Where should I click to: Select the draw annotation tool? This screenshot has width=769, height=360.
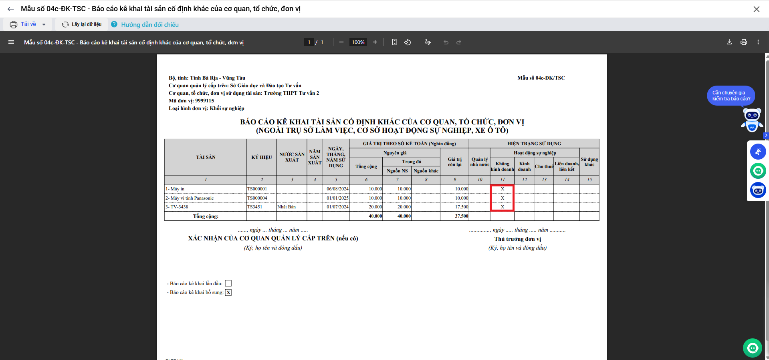(428, 42)
